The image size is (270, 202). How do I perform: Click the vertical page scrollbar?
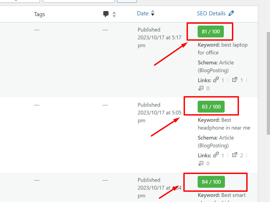268,83
